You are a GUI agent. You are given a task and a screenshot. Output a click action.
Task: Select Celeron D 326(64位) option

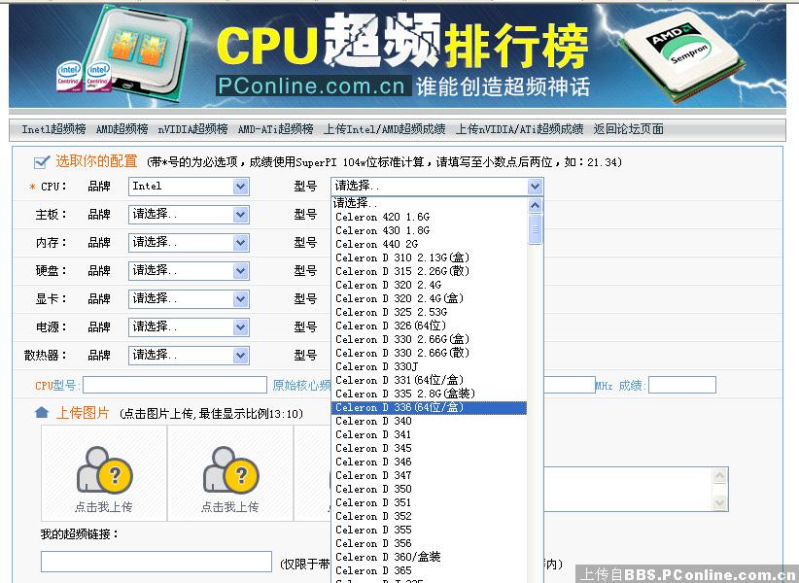point(429,326)
